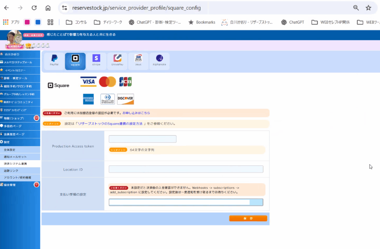This screenshot has width=380, height=249.
Task: Open the pink square bookmark icon
Action: [27, 22]
